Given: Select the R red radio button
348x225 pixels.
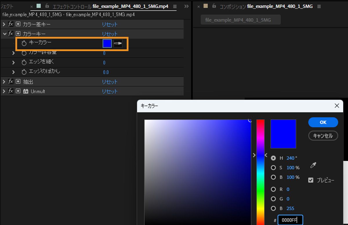Looking at the screenshot, I should click(x=273, y=189).
